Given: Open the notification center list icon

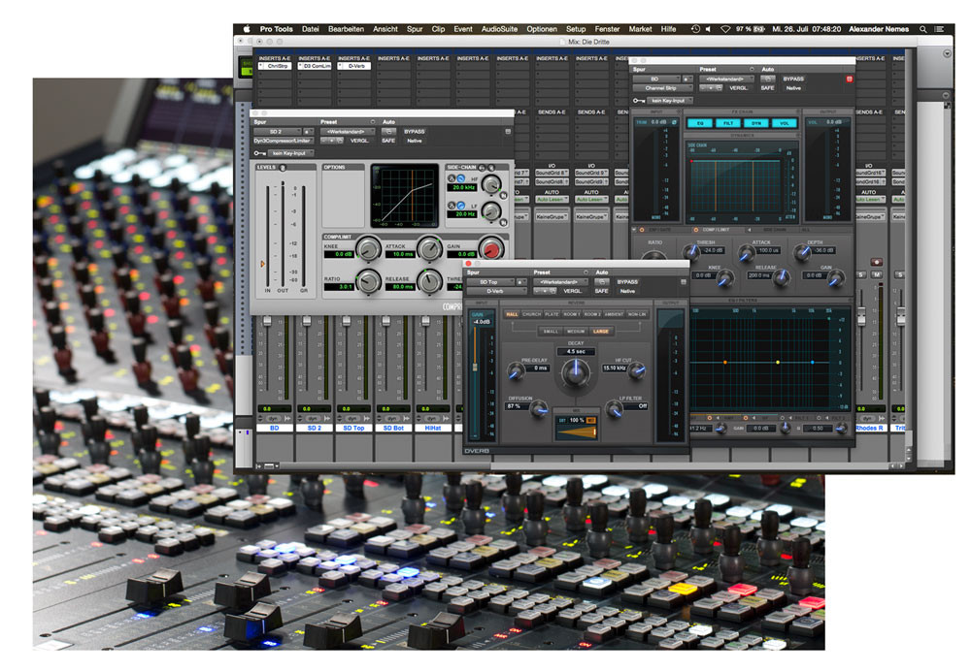Looking at the screenshot, I should point(939,29).
